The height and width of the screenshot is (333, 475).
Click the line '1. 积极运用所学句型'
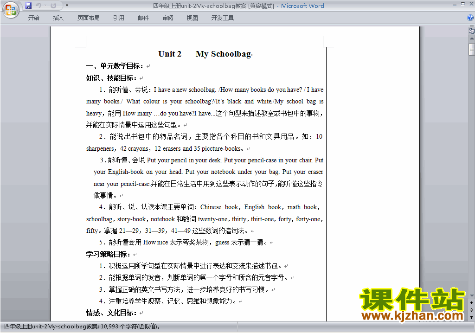coord(190,266)
